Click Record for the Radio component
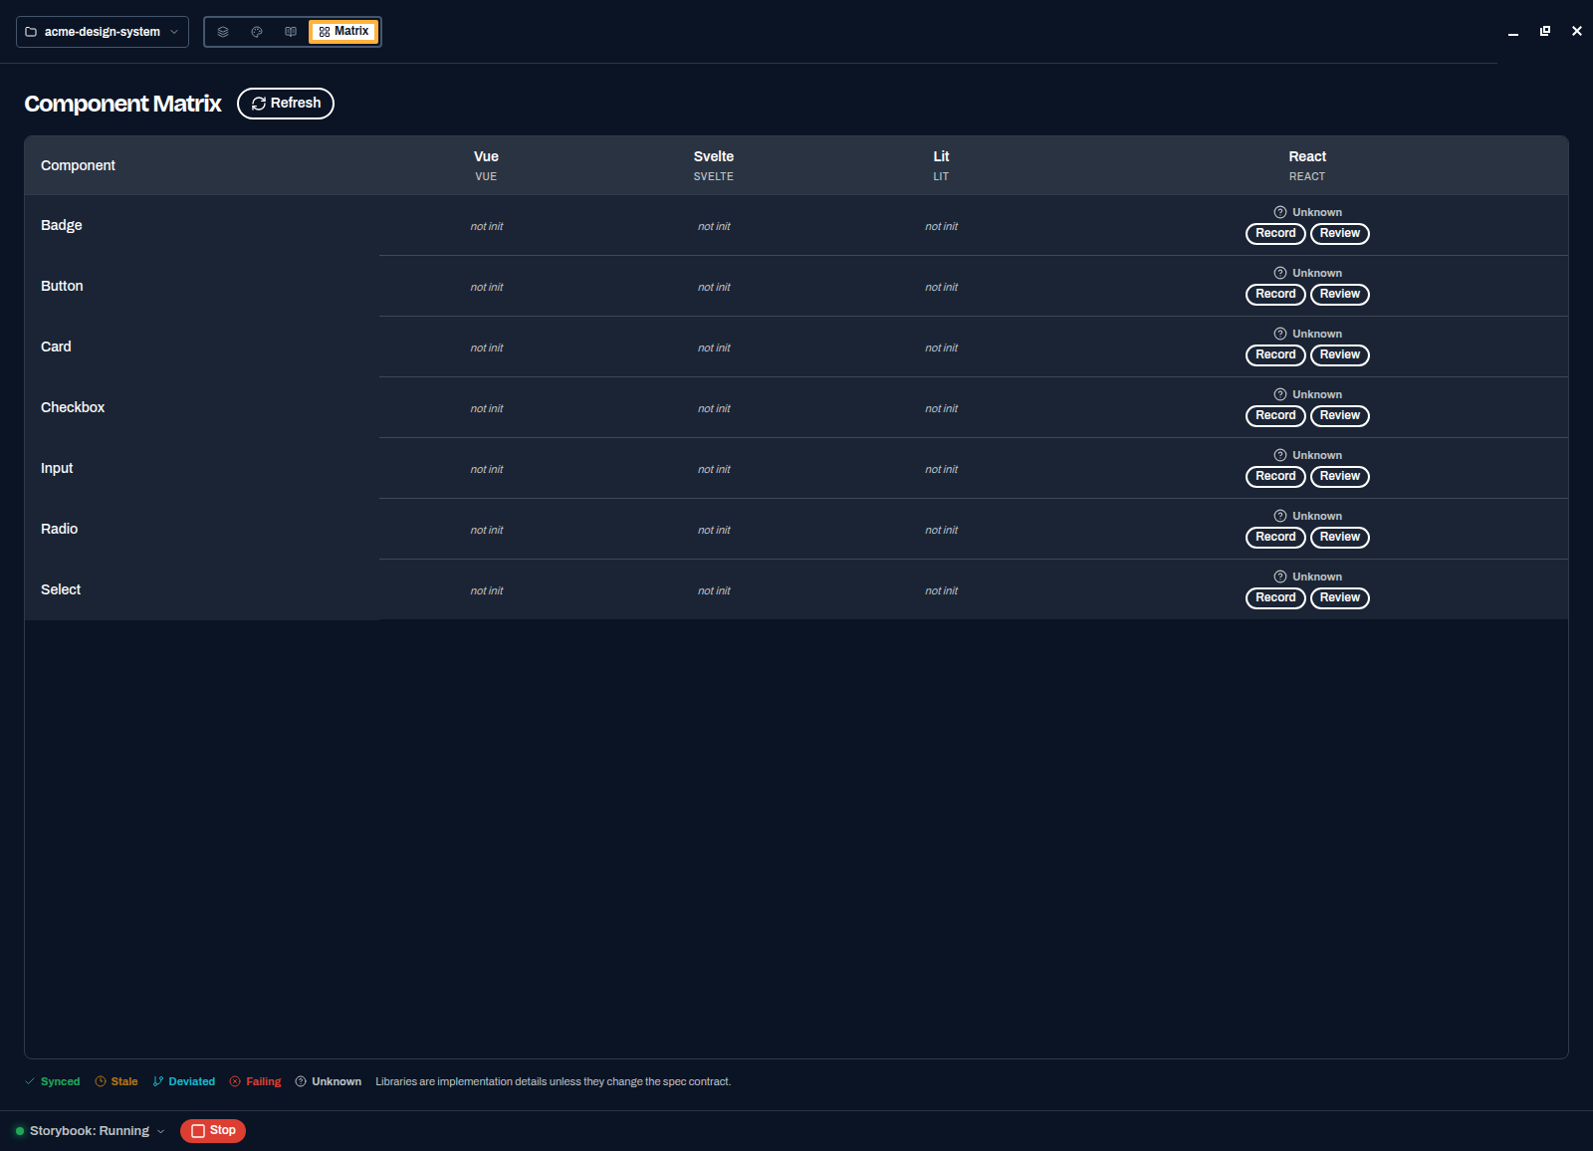Screen dimensions: 1593x1151 1275,538
